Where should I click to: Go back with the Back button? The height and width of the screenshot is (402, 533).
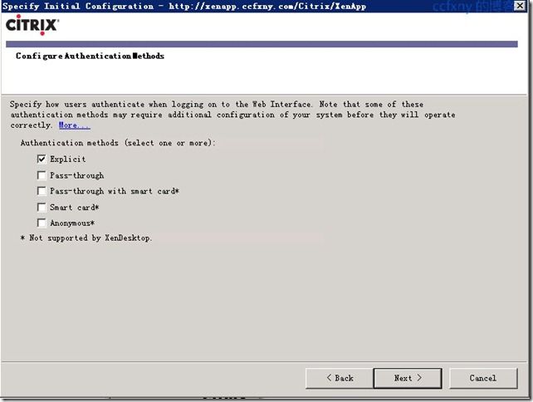point(340,378)
